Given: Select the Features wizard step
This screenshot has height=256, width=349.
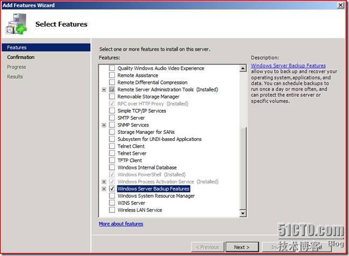Looking at the screenshot, I should pos(46,47).
